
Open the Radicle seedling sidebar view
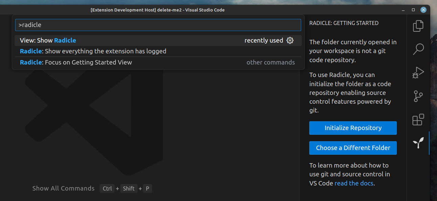[x=418, y=143]
